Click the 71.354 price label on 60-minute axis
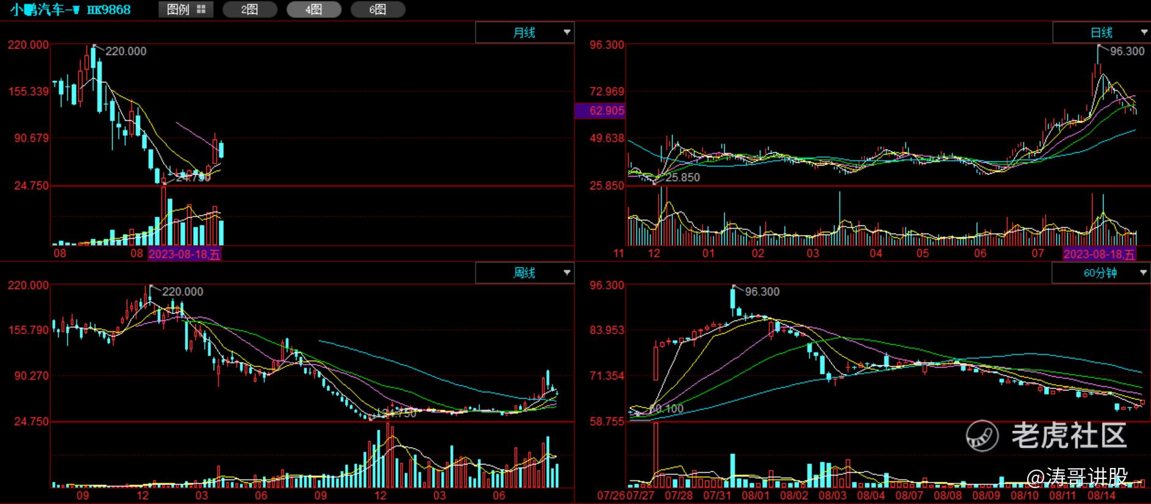The width and height of the screenshot is (1151, 504). (607, 375)
